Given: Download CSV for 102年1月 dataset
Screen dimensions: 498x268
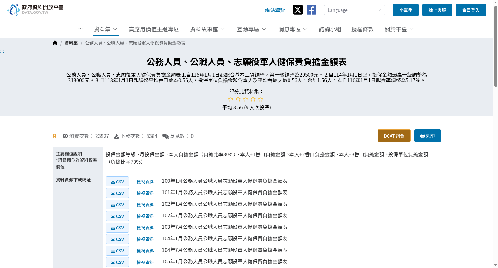Looking at the screenshot, I should click(x=117, y=205).
